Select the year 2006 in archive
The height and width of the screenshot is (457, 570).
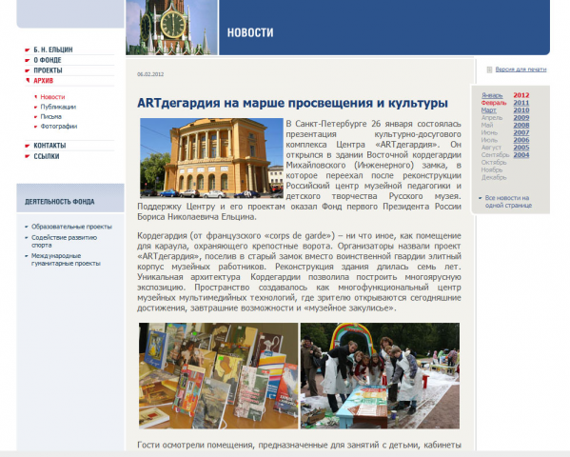(521, 140)
